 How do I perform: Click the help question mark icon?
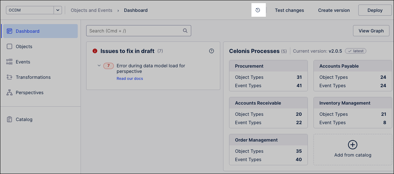212,51
